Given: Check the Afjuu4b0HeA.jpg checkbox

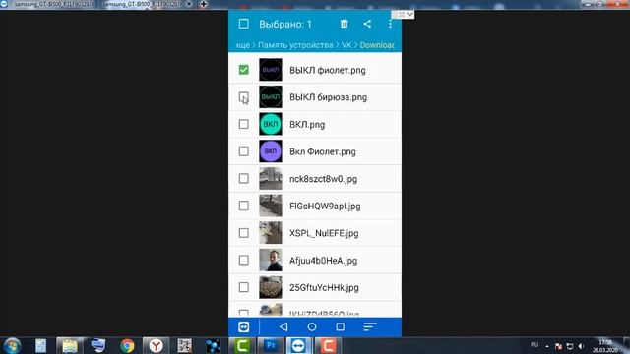Looking at the screenshot, I should click(243, 260).
